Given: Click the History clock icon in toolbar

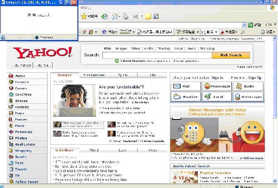Looking at the screenshot, I should tap(105, 17).
